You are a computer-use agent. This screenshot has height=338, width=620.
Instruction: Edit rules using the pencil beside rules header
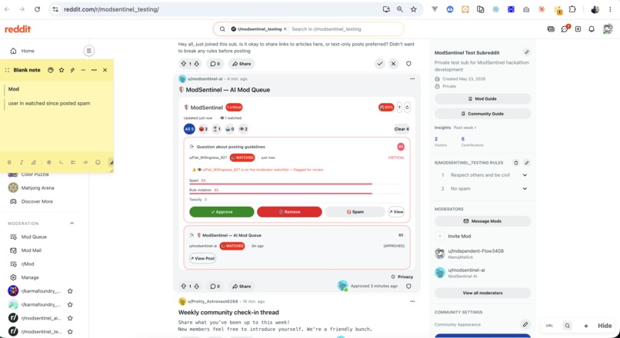pyautogui.click(x=527, y=163)
